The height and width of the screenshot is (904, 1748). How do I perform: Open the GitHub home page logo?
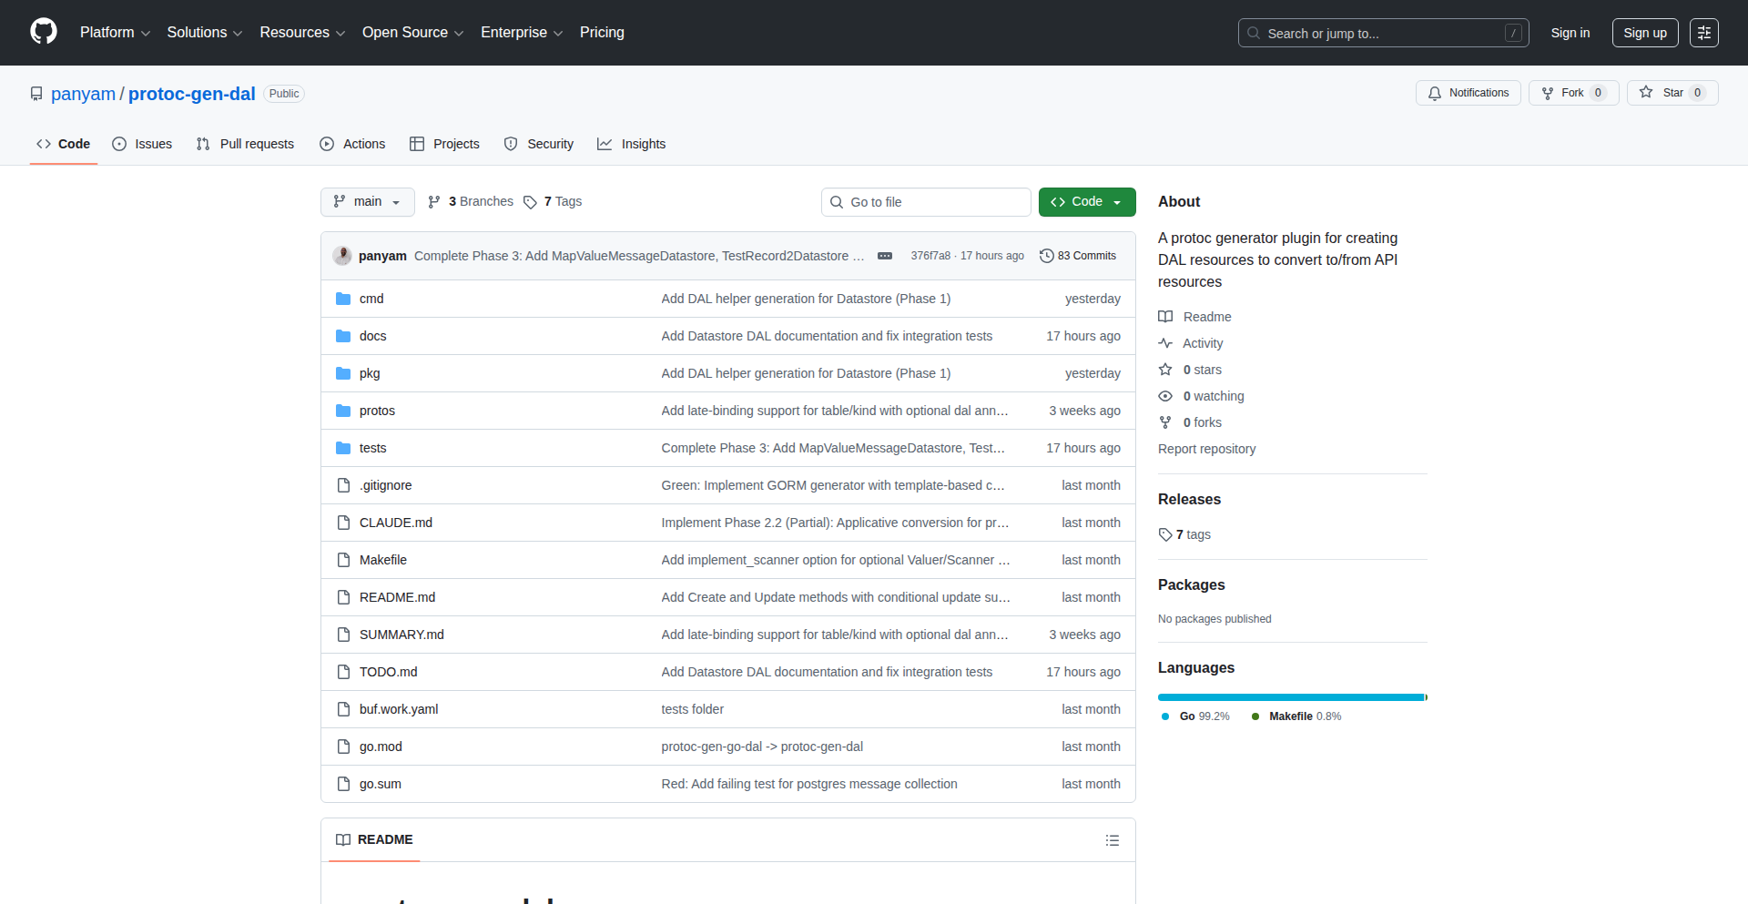pos(43,32)
